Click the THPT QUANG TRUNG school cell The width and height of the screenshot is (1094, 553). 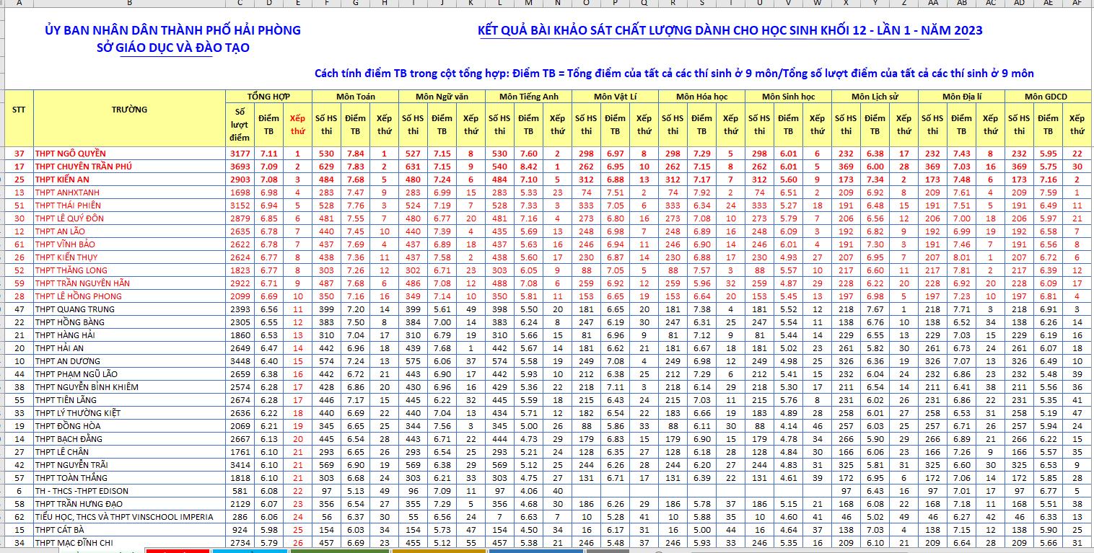74,309
